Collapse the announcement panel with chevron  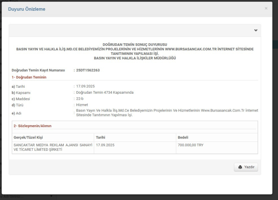pyautogui.click(x=255, y=30)
